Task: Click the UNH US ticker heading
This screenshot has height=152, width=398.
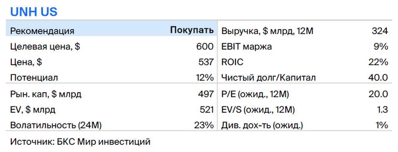Action: click(x=34, y=12)
